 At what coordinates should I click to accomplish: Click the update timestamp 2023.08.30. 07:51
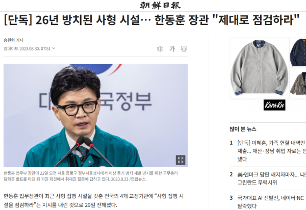click(35, 48)
